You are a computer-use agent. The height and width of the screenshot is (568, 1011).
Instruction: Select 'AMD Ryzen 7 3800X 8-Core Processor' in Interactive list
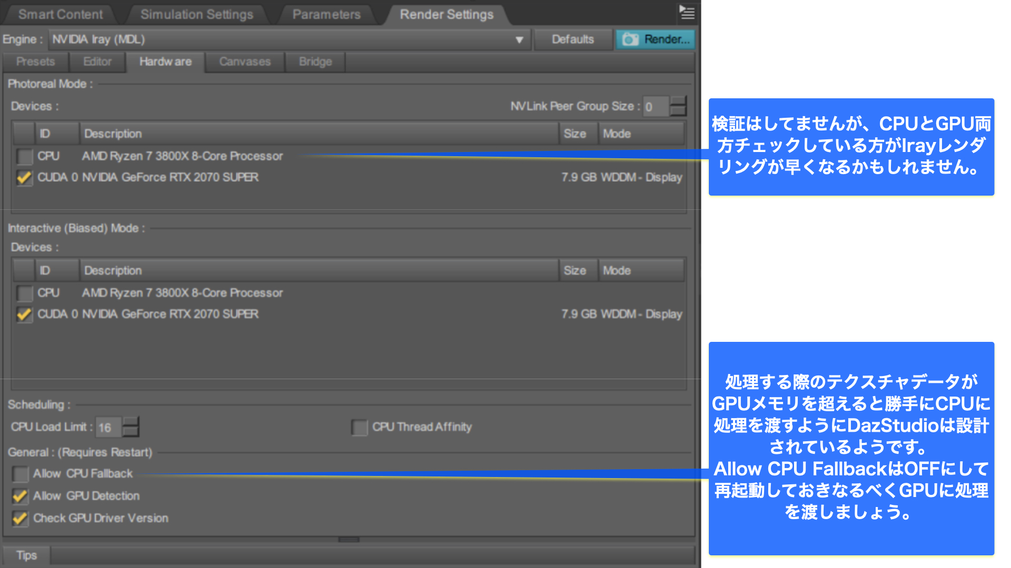[x=182, y=293]
